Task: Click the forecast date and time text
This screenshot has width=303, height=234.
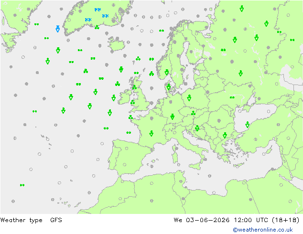Action: pos(237,220)
